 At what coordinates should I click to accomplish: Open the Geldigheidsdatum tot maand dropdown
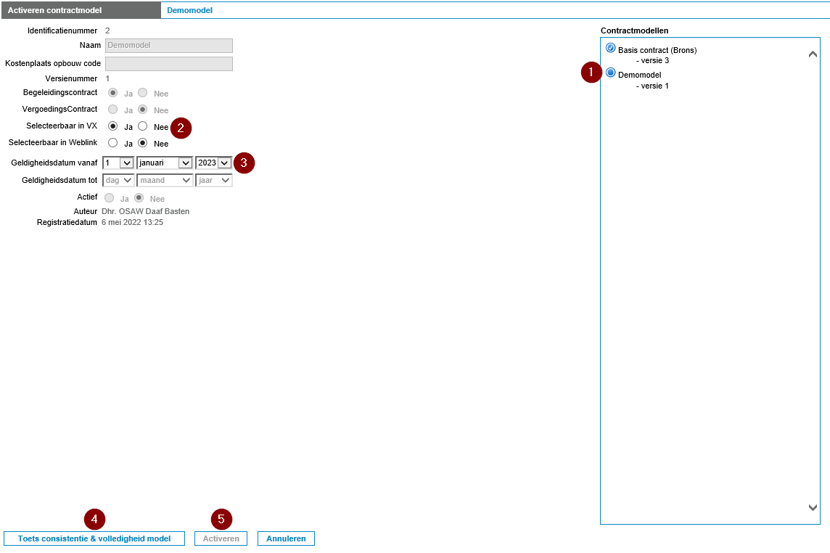pos(165,180)
